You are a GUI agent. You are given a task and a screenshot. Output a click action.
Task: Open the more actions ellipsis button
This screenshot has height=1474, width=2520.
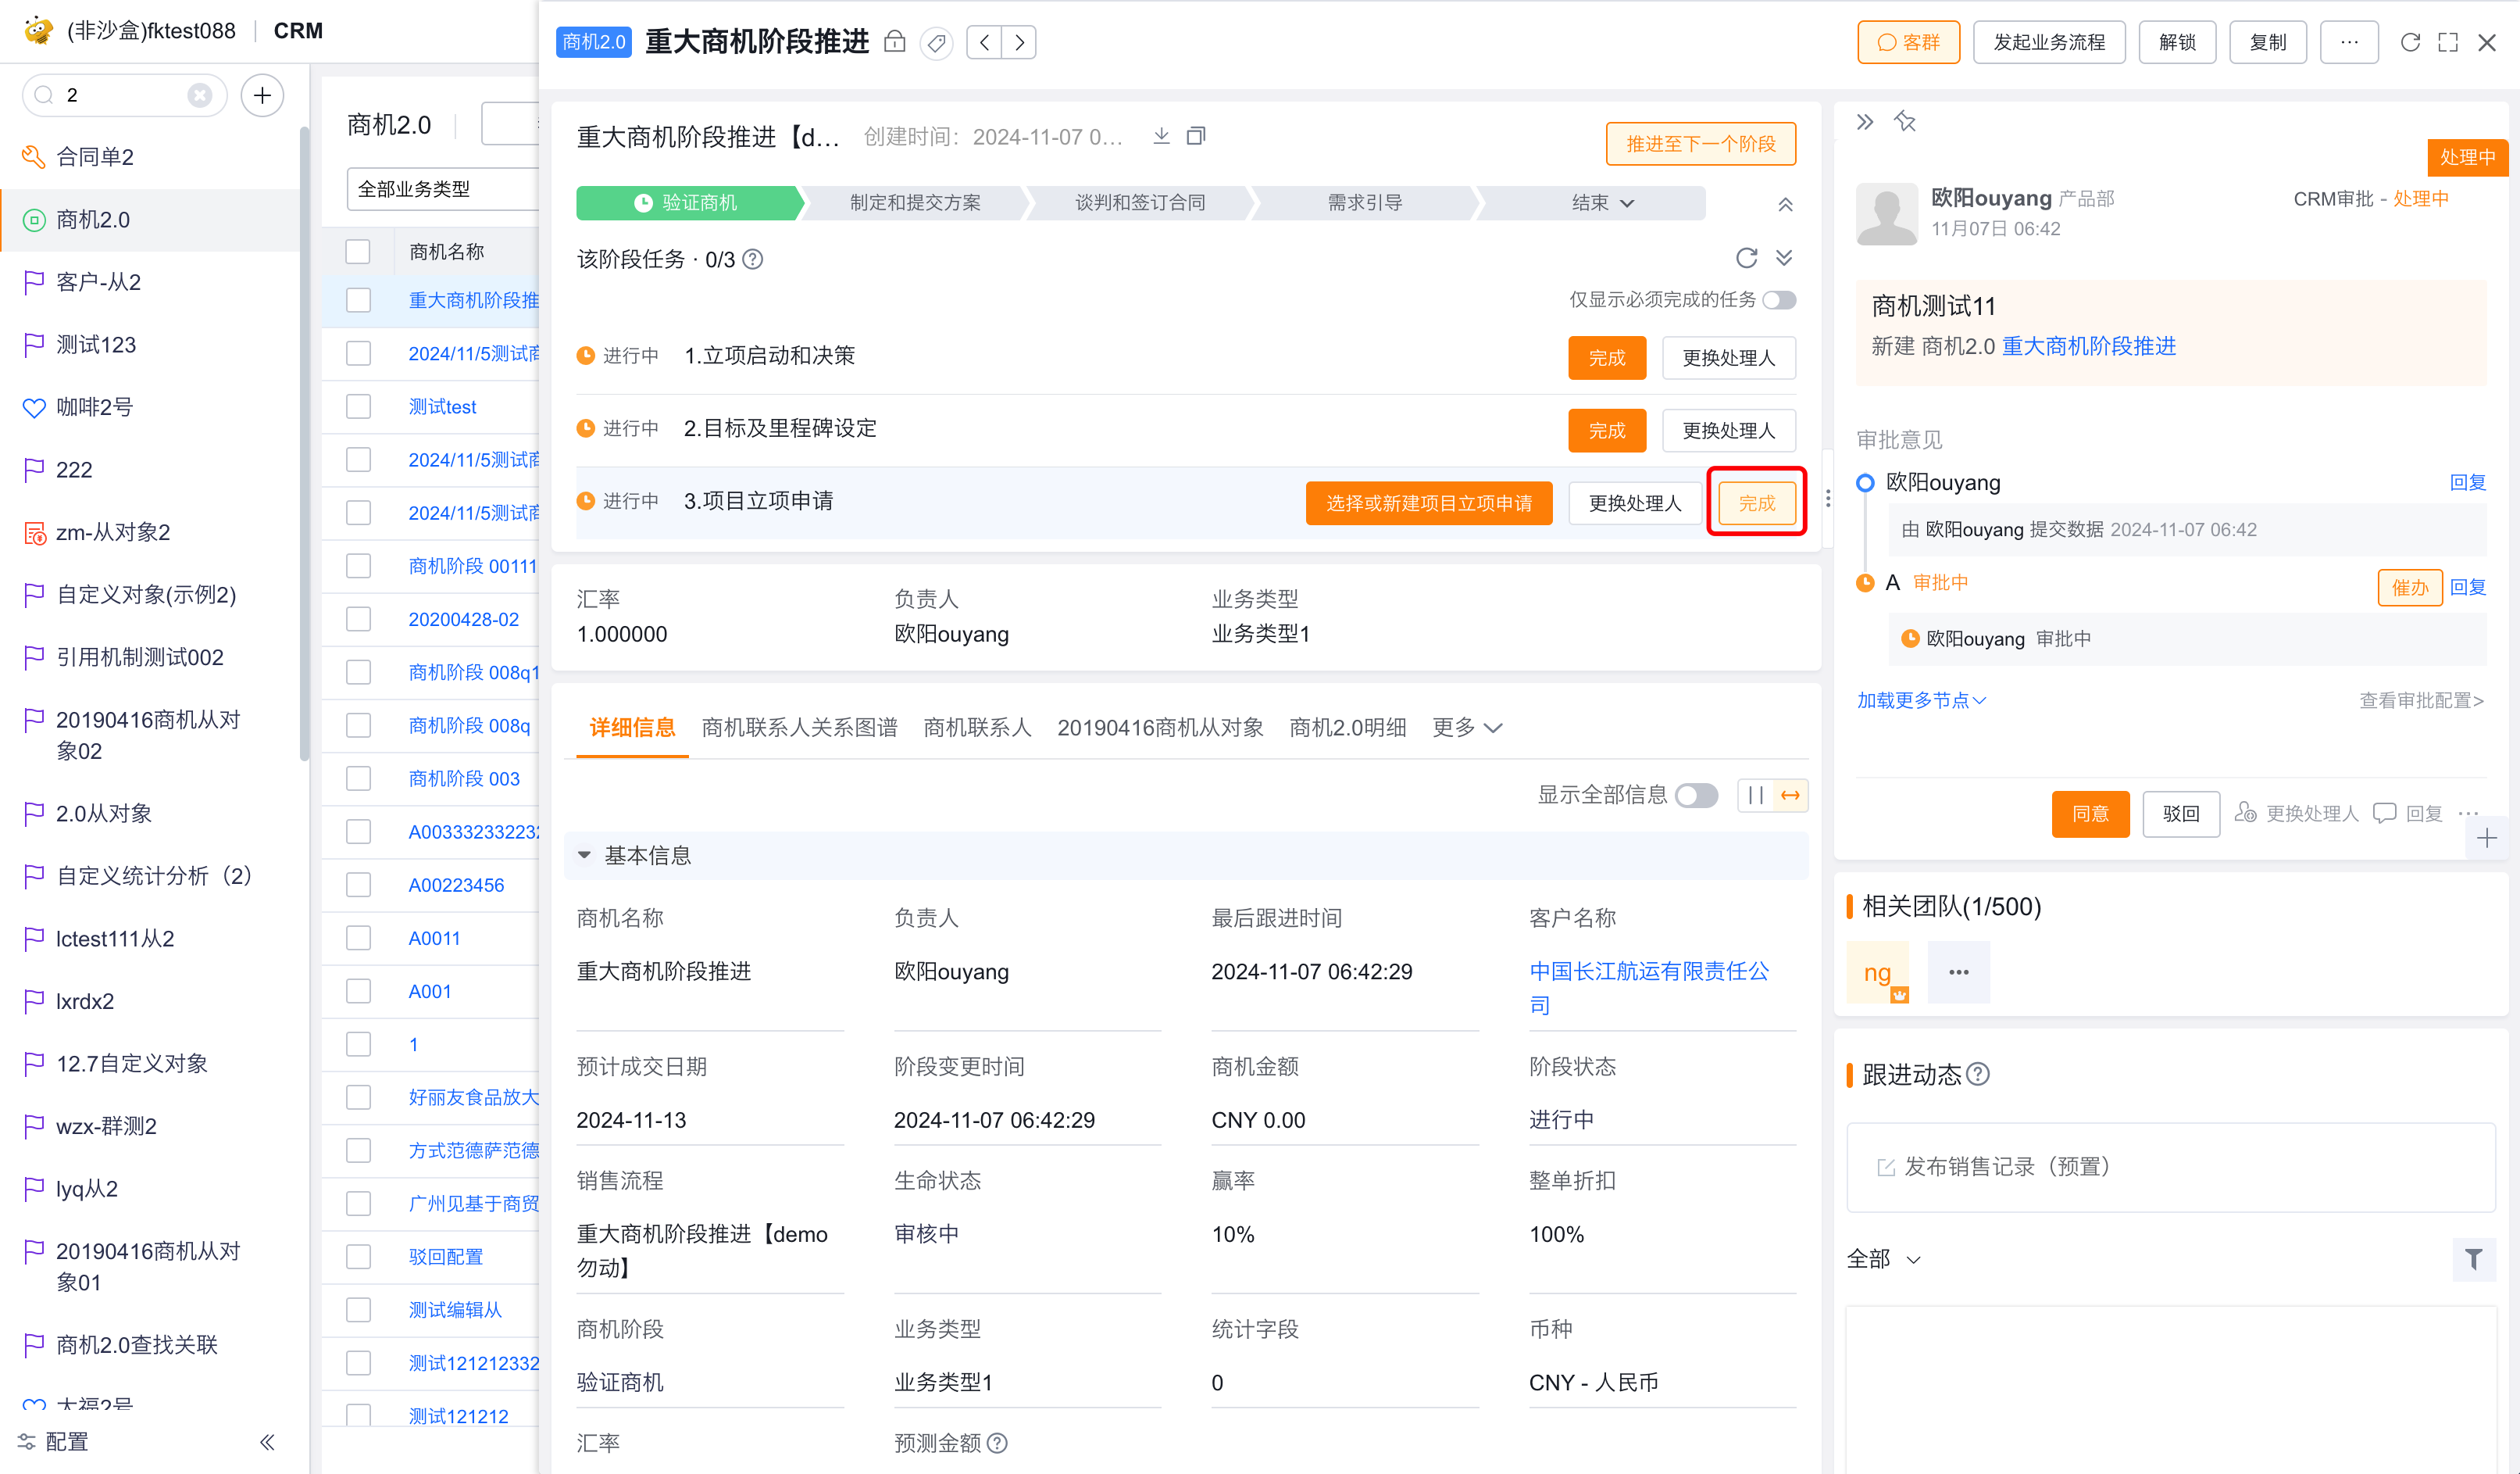[x=2349, y=42]
